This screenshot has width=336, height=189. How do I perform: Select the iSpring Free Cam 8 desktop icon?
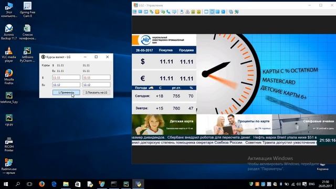[27, 9]
